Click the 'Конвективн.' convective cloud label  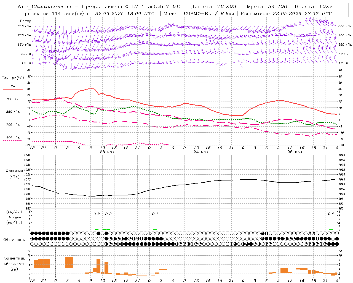14,258
